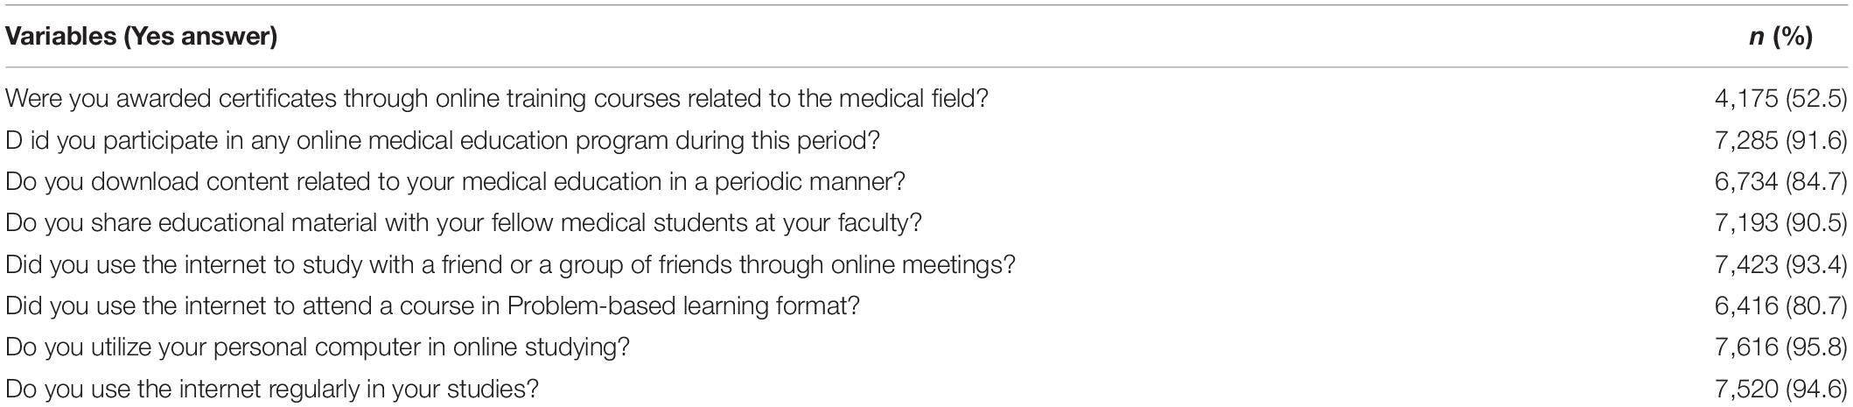Click the 'Variables (Yes answer)' column header
This screenshot has height=407, width=1853.
click(x=142, y=37)
